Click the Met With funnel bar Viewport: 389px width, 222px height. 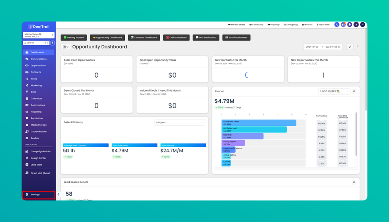pyautogui.click(x=242, y=136)
